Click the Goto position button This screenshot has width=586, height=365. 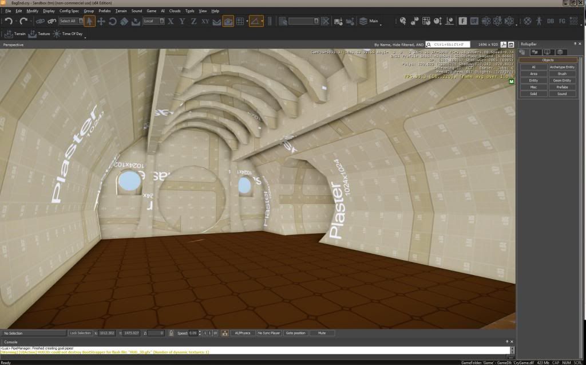(x=295, y=333)
